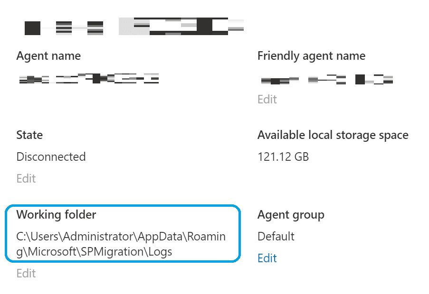Viewport: 429px width, 294px height.
Task: Edit the working folder path
Action: click(26, 273)
